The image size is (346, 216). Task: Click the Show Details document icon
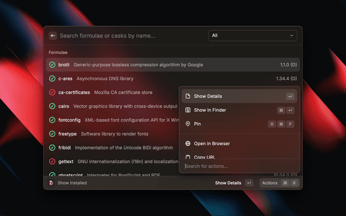188,96
